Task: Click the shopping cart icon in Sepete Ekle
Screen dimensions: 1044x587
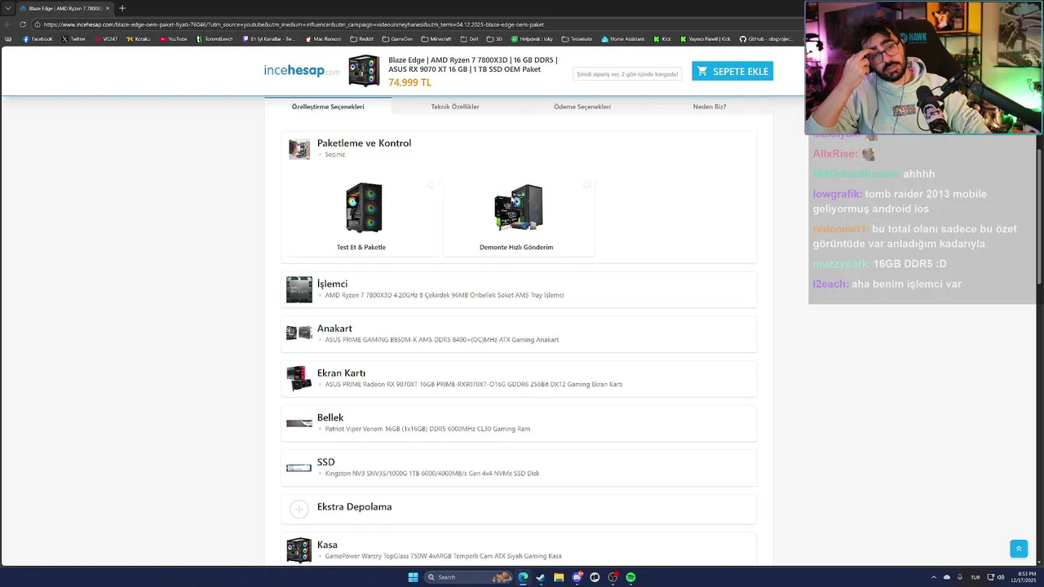Action: [x=702, y=71]
